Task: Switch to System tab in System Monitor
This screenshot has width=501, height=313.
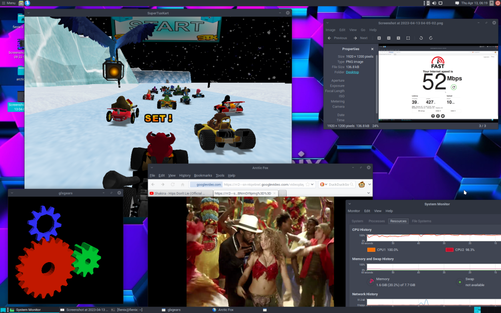Action: pos(357,221)
